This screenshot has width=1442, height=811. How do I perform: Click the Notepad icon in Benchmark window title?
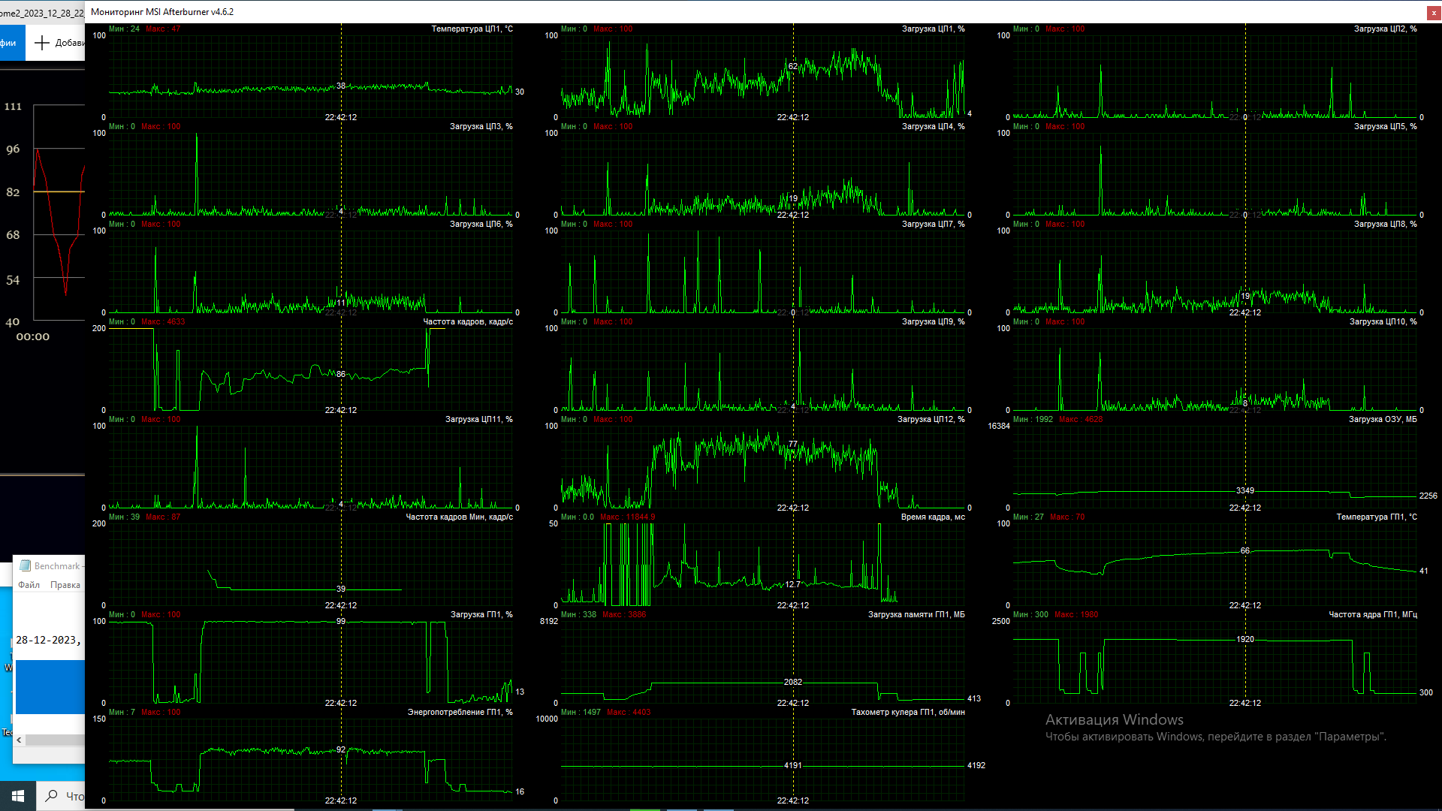coord(26,566)
